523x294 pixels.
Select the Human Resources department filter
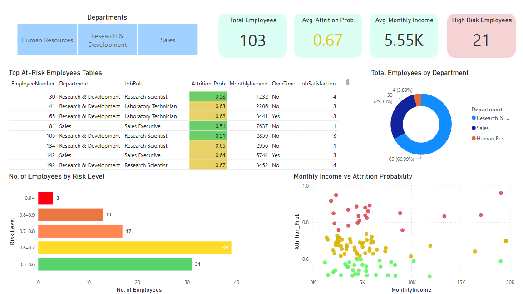coord(47,40)
